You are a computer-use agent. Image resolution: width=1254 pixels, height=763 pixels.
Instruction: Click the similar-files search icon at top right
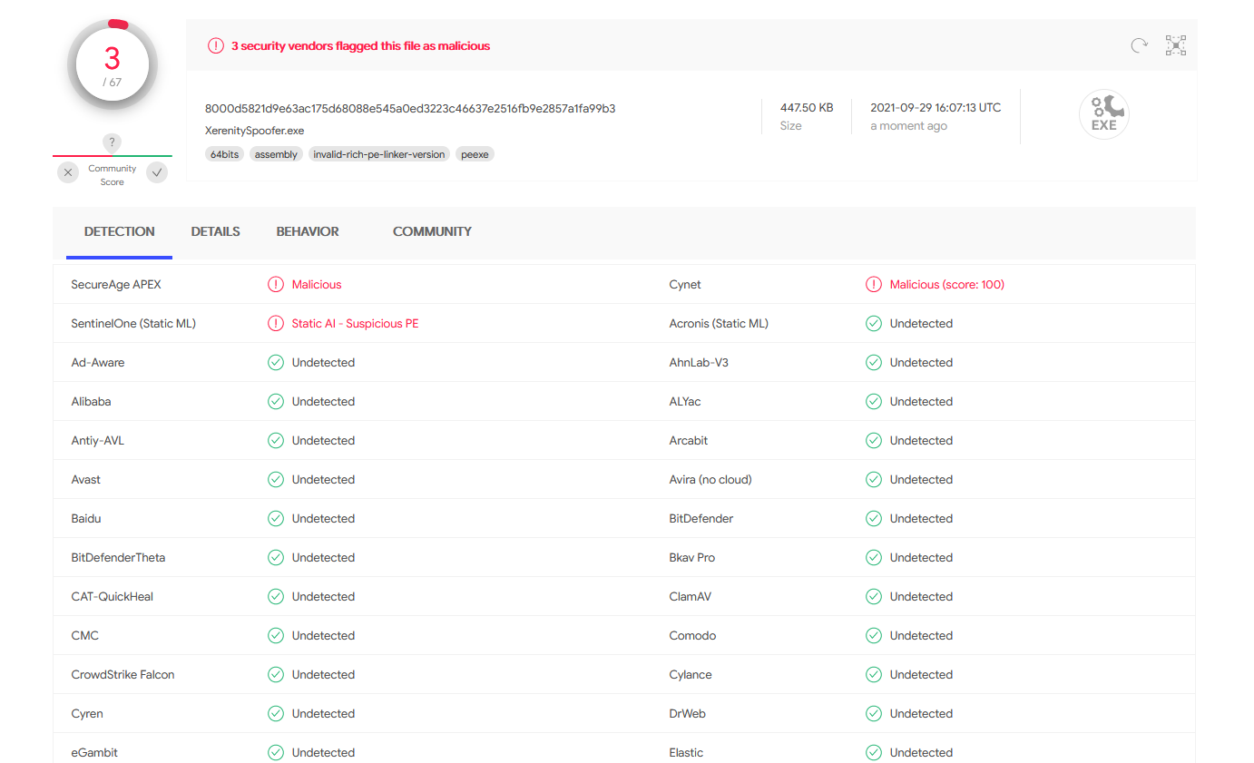click(1175, 44)
